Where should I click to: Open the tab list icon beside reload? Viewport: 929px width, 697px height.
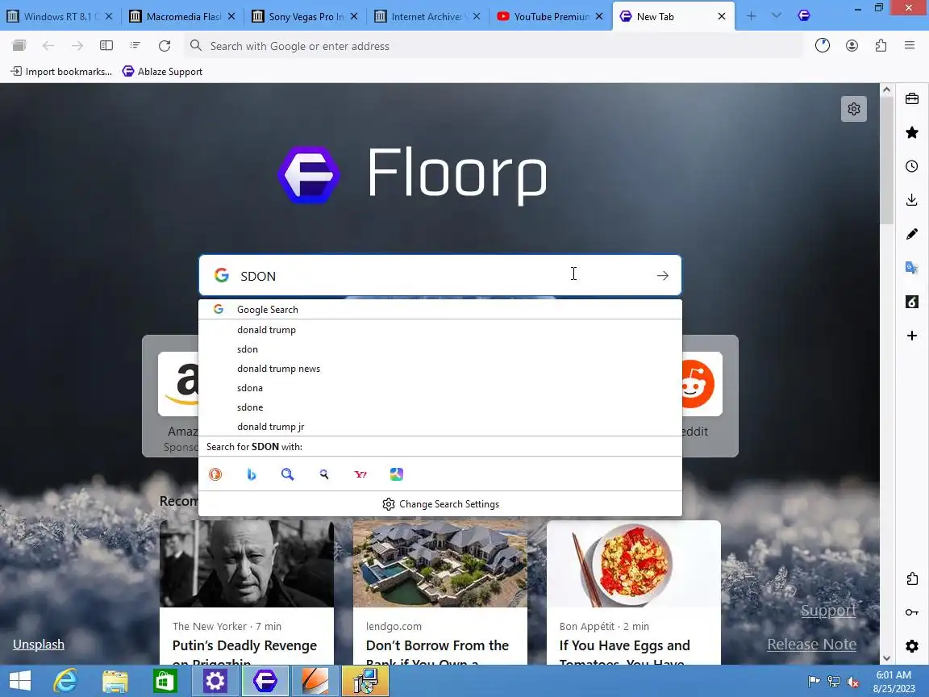click(135, 46)
